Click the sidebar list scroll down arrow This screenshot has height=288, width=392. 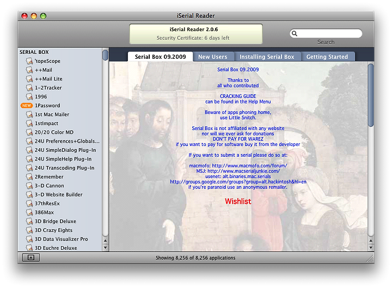click(x=105, y=248)
